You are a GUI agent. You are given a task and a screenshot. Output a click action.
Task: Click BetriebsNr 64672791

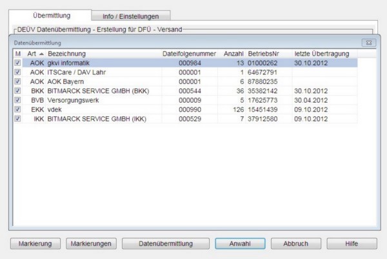263,72
